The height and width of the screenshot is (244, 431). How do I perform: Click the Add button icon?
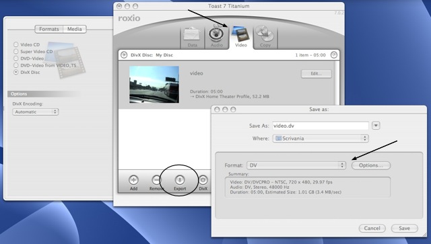pyautogui.click(x=133, y=180)
